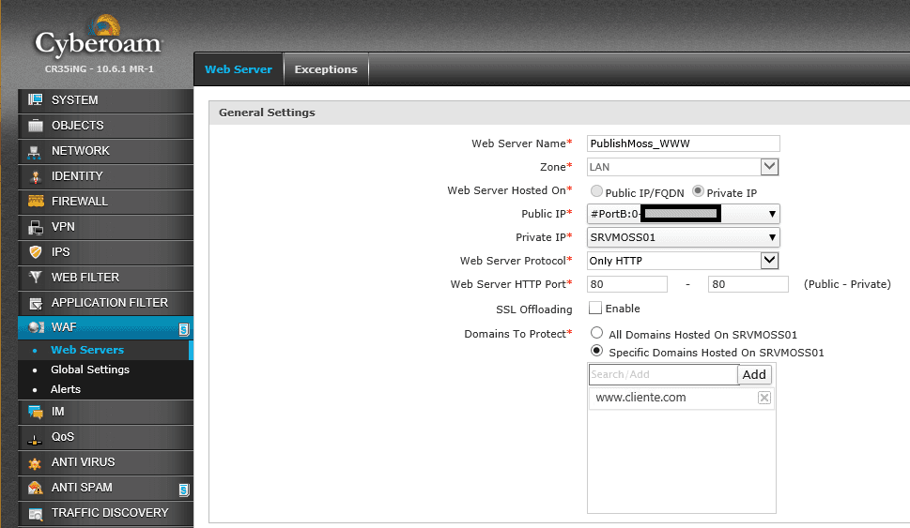Image resolution: width=910 pixels, height=528 pixels.
Task: Switch to the Exceptions tab
Action: coord(326,69)
